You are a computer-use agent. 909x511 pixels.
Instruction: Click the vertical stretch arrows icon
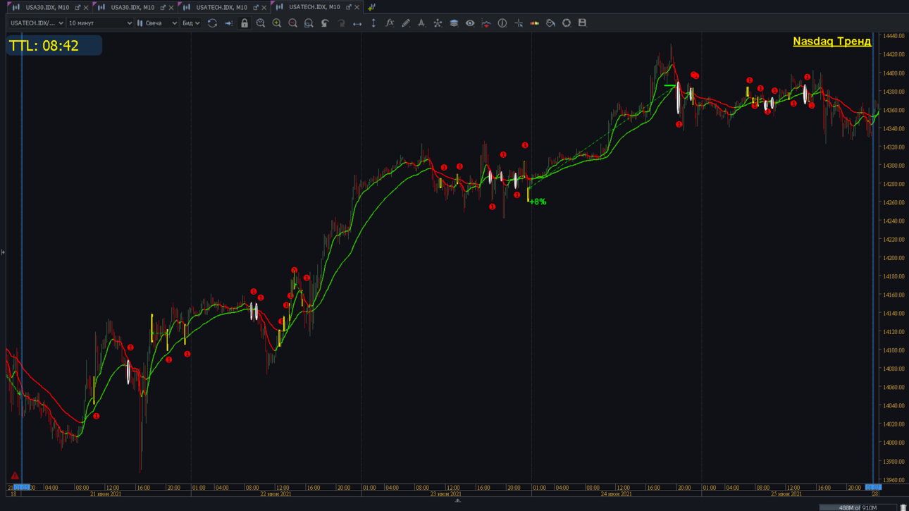click(x=373, y=23)
